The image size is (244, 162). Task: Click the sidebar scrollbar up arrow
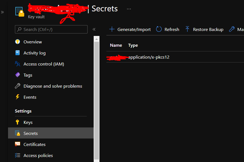(x=96, y=39)
